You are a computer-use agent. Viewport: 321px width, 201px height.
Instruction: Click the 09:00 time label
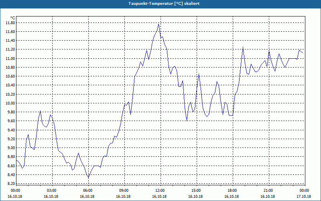coord(124,191)
